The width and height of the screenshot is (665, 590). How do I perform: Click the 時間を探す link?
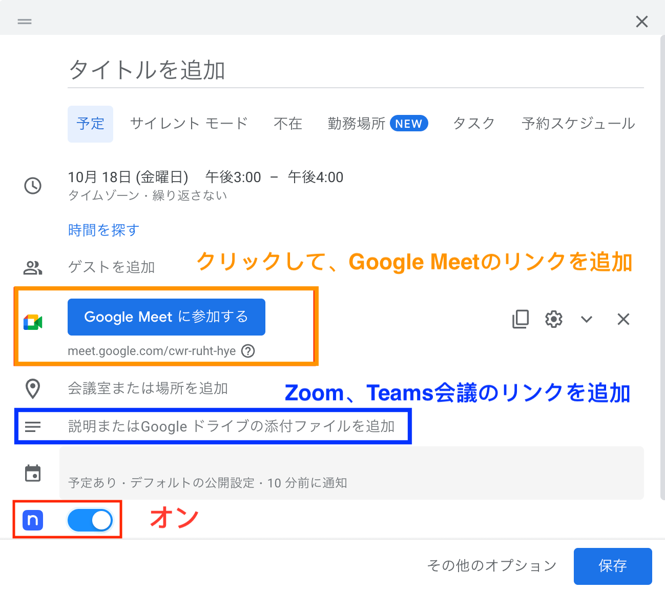click(x=104, y=230)
